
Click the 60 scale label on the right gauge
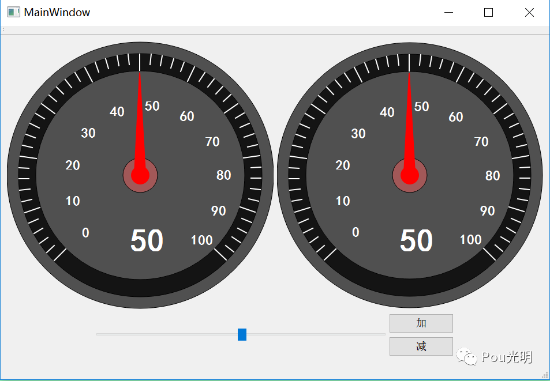(x=456, y=117)
